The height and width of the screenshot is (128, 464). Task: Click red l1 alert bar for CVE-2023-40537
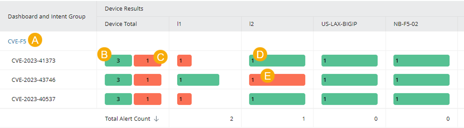[184, 99]
